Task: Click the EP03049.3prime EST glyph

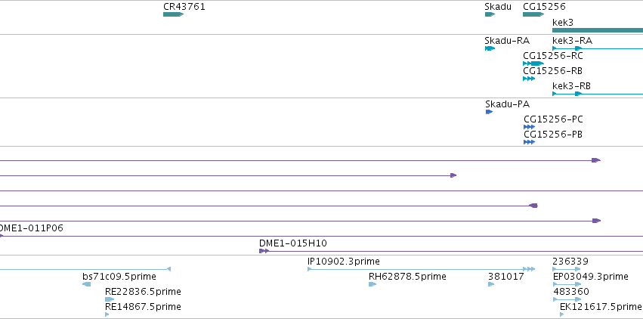Action: click(567, 284)
